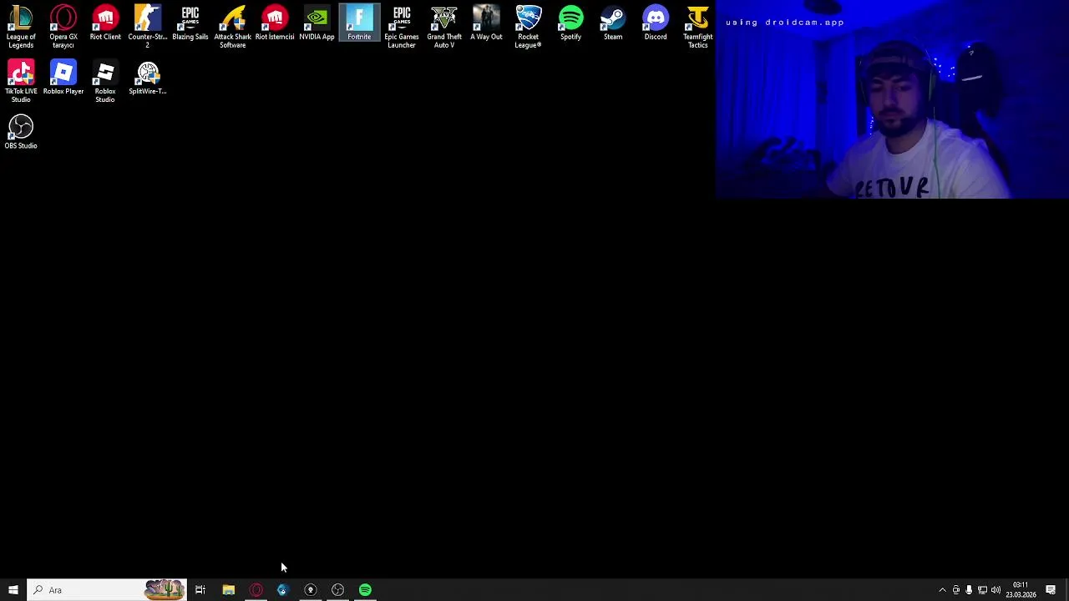Switch to Spotify in the taskbar
This screenshot has height=601, width=1069.
click(x=365, y=590)
